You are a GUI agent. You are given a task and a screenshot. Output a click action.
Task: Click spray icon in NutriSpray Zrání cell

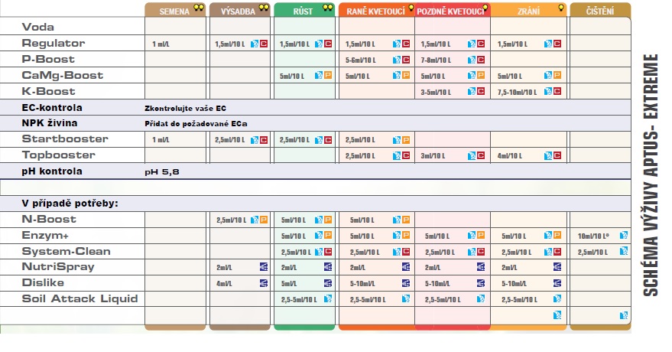point(557,267)
